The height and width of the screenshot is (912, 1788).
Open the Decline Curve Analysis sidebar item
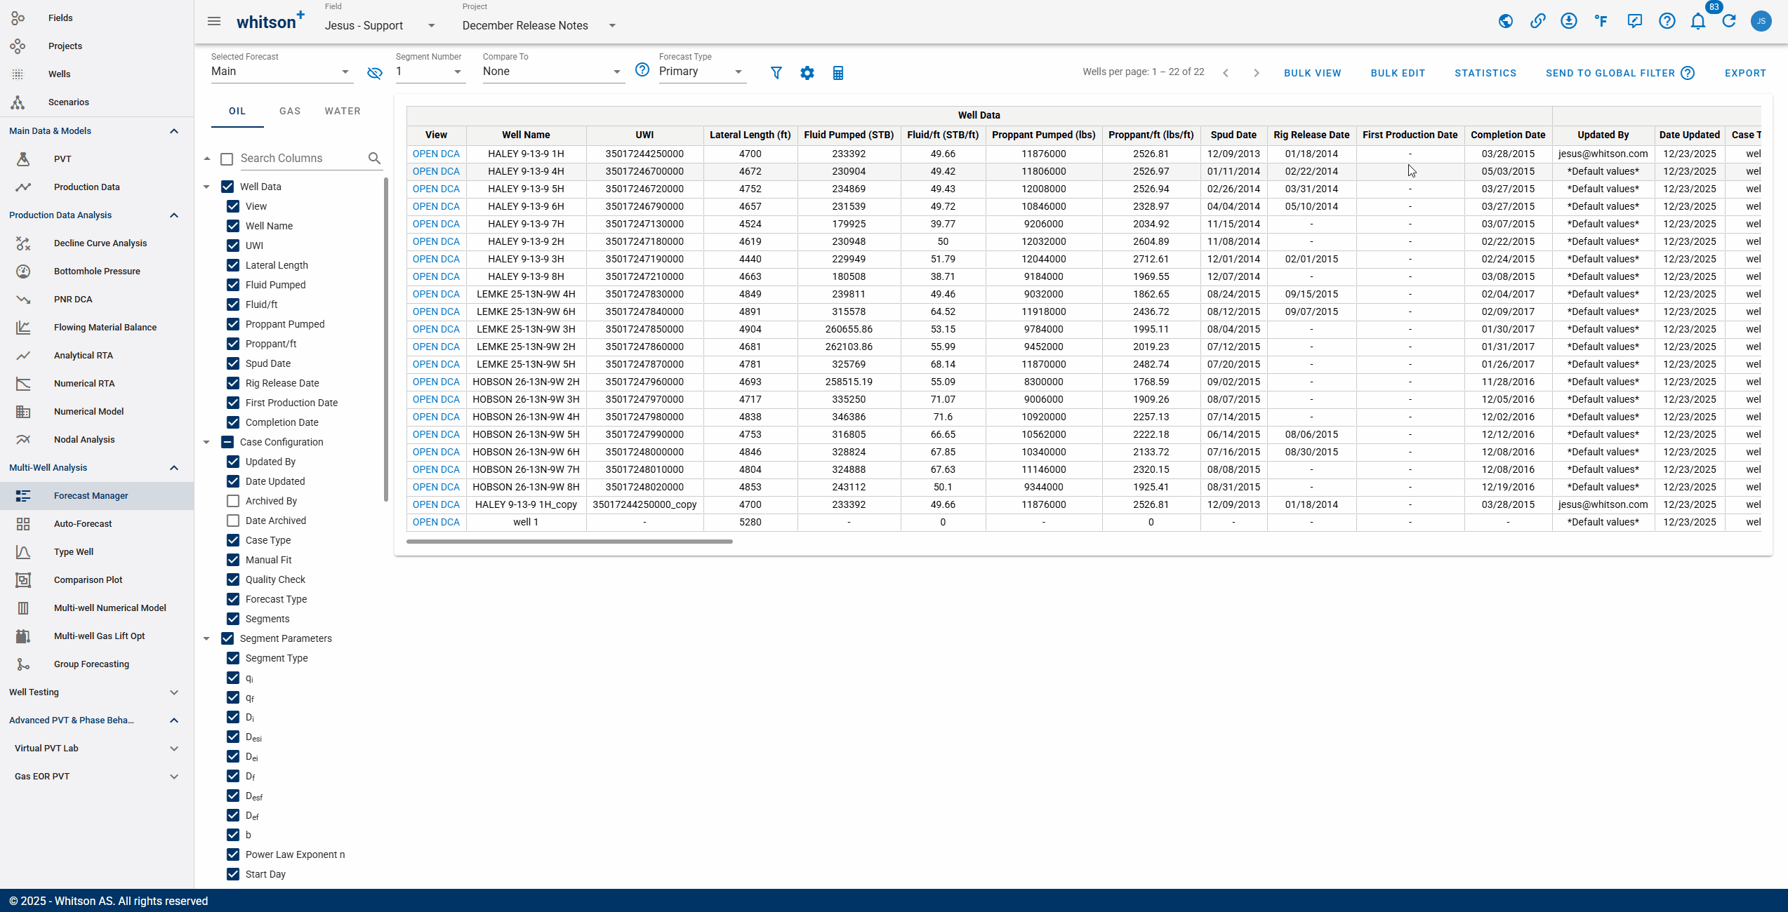click(100, 243)
